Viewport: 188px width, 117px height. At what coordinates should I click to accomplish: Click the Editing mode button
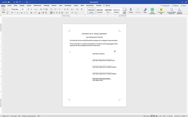(175, 6)
